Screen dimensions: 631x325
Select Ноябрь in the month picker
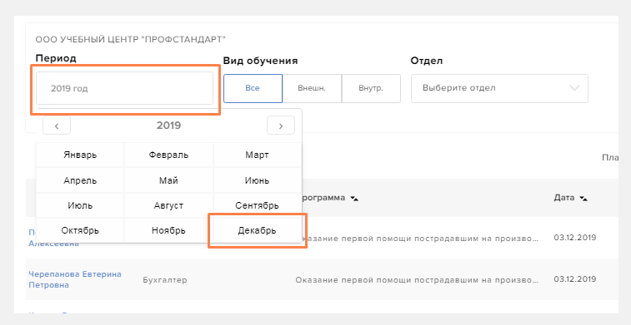(x=168, y=231)
